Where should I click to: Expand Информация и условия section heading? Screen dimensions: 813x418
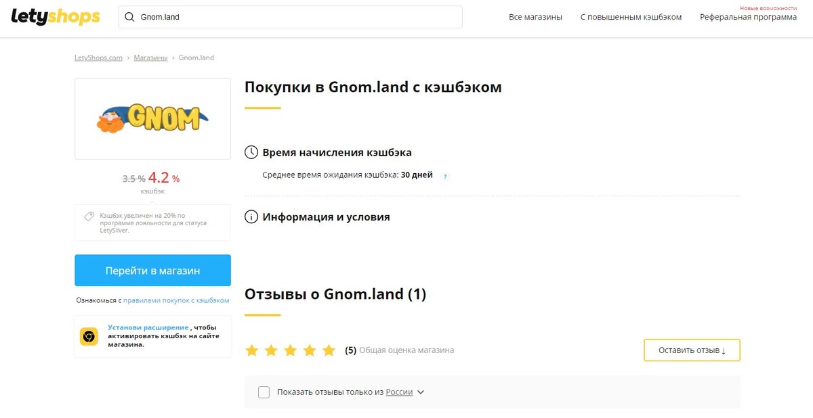pos(326,217)
